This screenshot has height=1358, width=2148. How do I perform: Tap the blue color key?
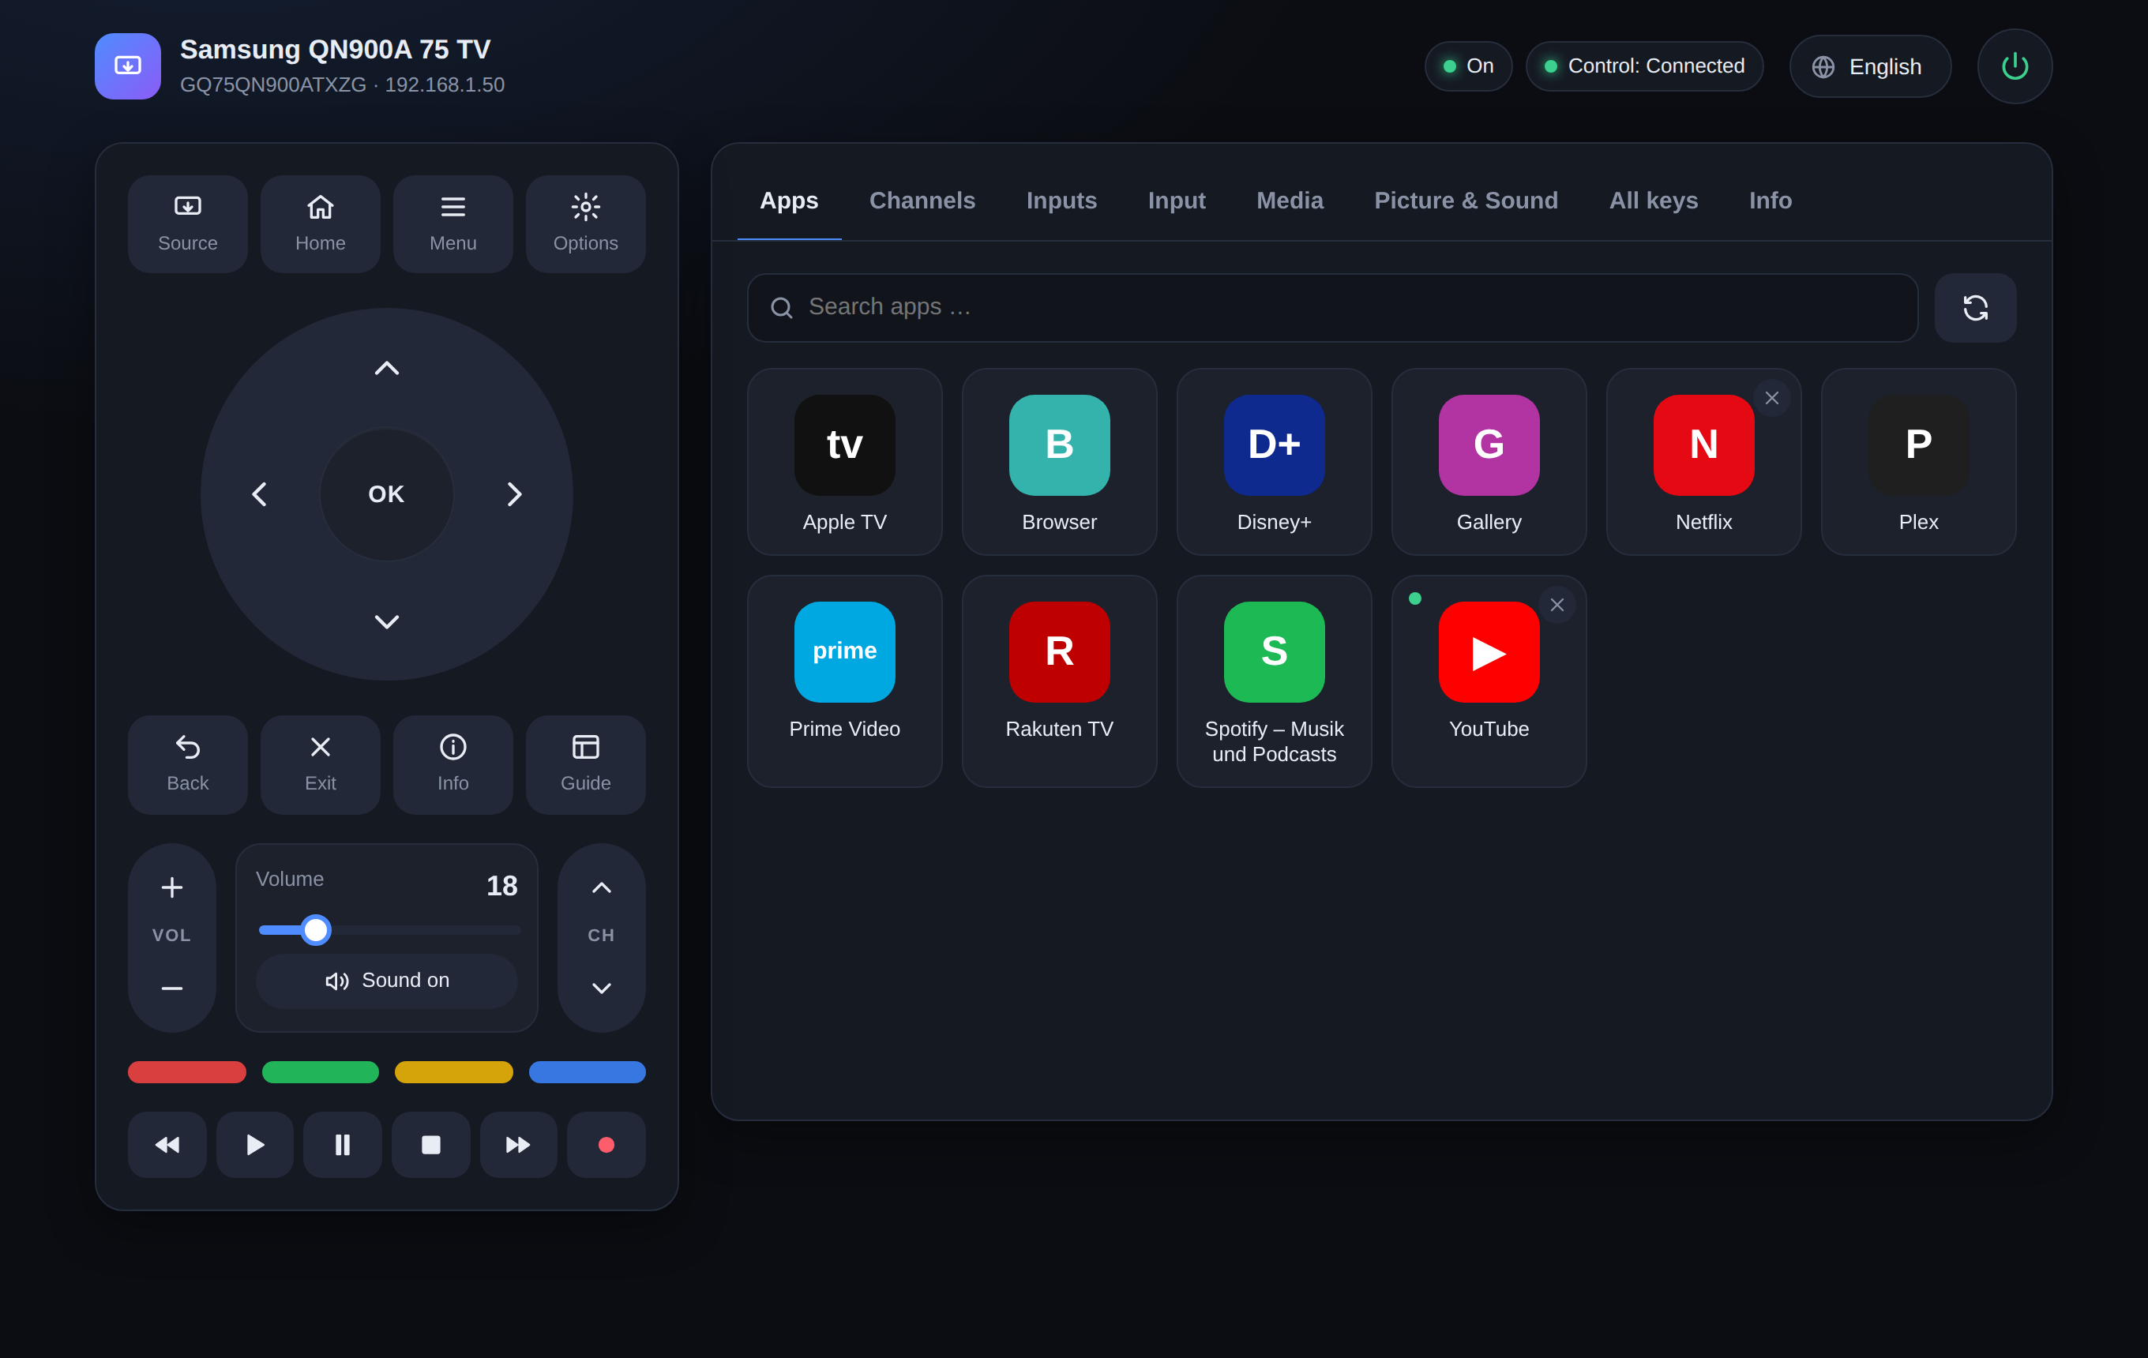coord(587,1071)
